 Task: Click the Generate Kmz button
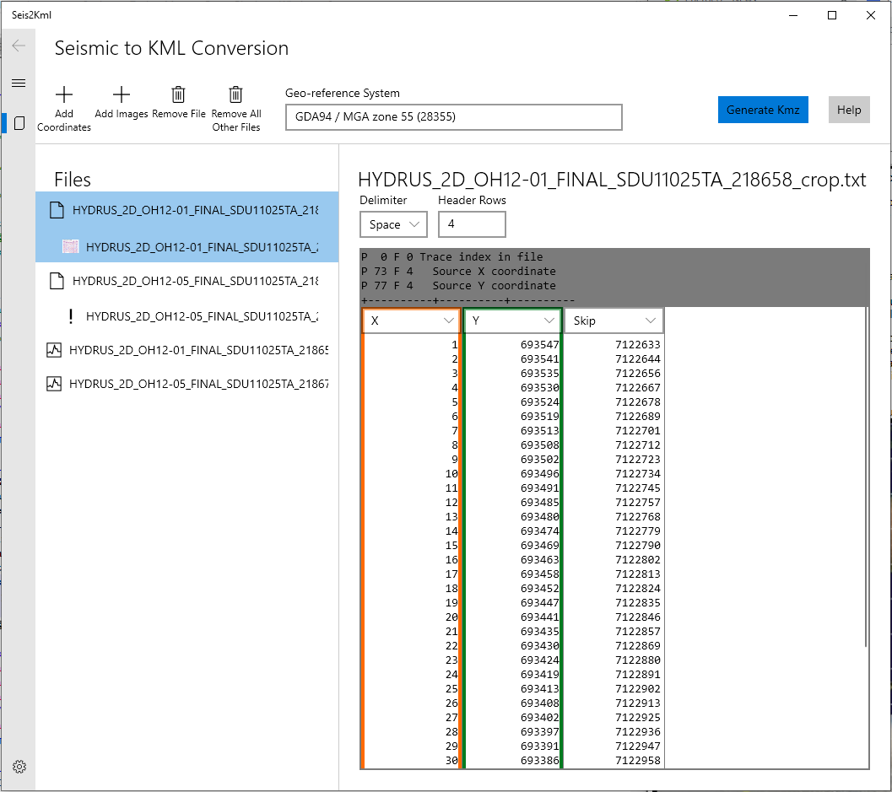click(763, 110)
